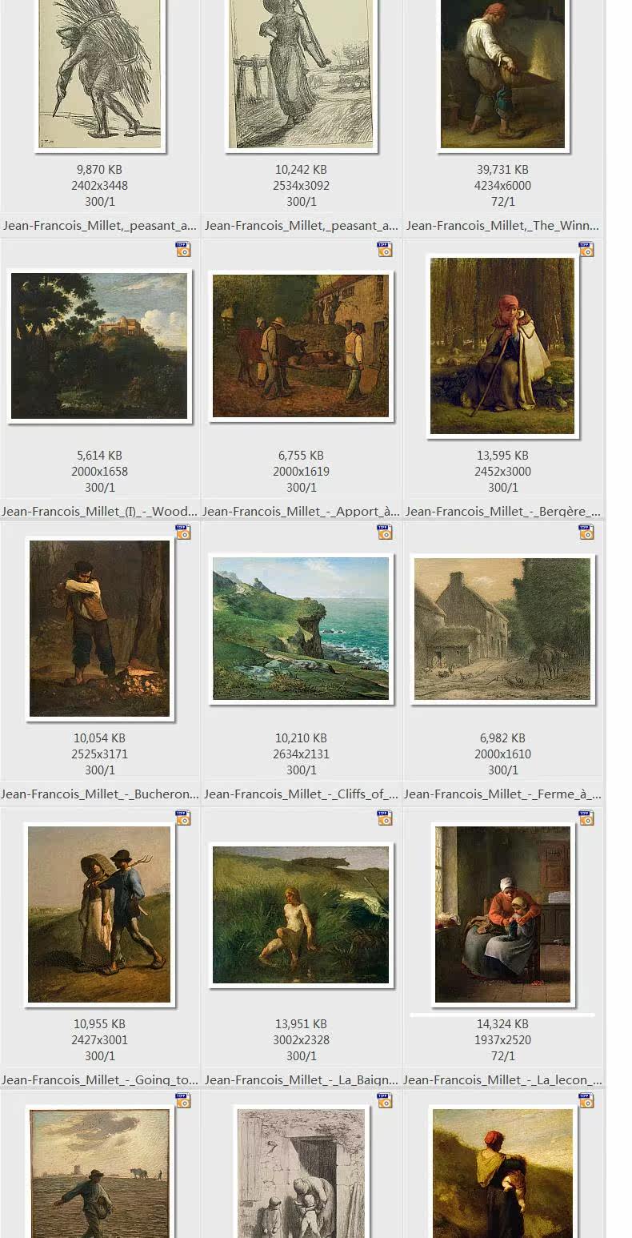The image size is (632, 1238).
Task: Click TIFF icon above the Bucheron woodcutter image
Action: pos(183,533)
